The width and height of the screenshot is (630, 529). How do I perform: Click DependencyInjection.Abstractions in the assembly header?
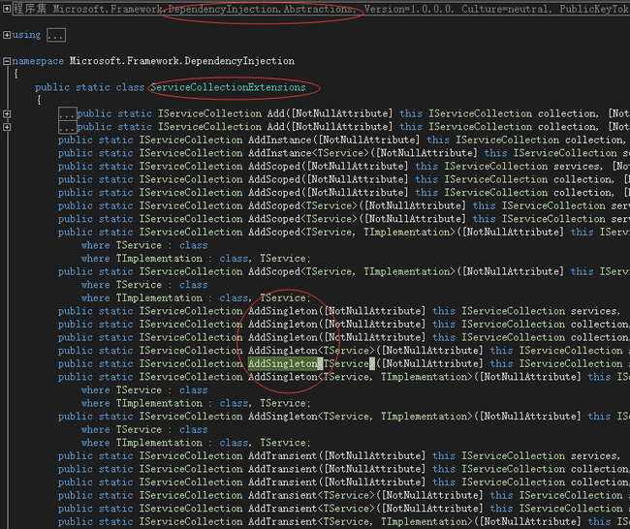pyautogui.click(x=260, y=9)
